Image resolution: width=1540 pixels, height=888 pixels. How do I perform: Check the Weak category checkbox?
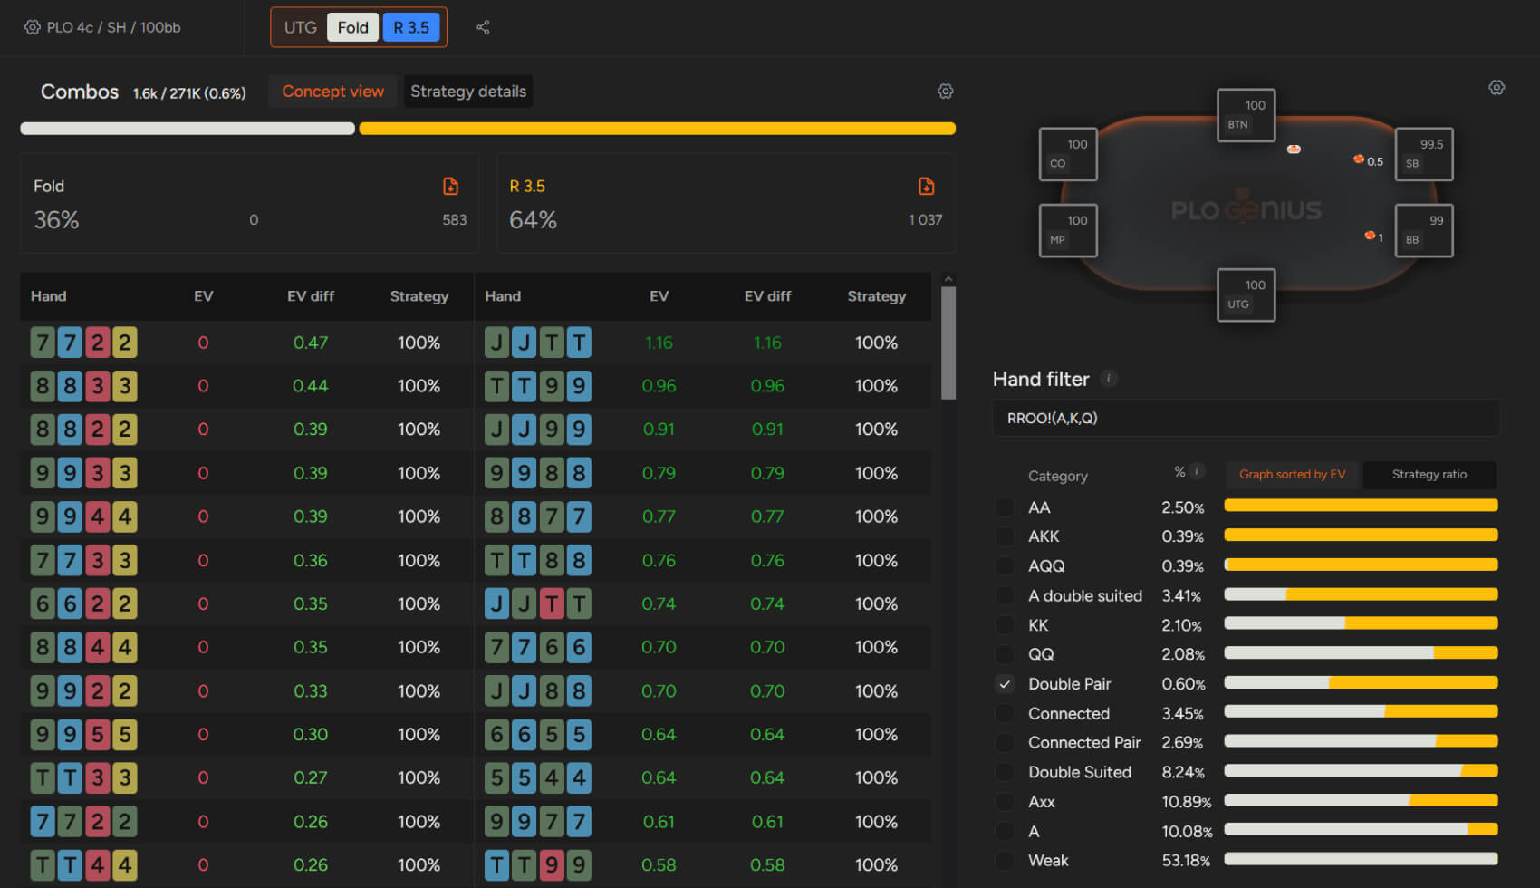(x=1005, y=861)
